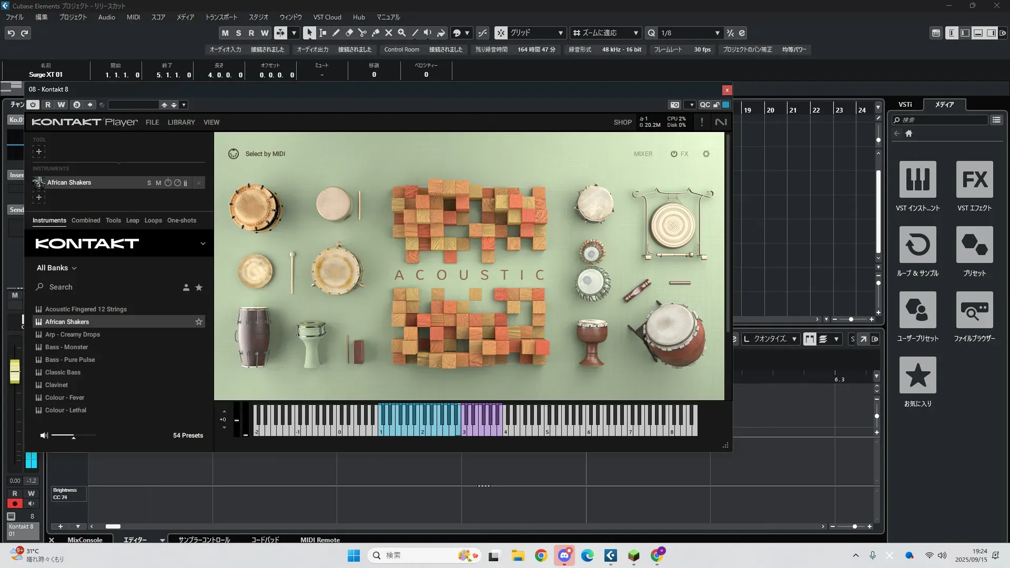Select the Mute X tool
The width and height of the screenshot is (1010, 568).
coord(388,33)
